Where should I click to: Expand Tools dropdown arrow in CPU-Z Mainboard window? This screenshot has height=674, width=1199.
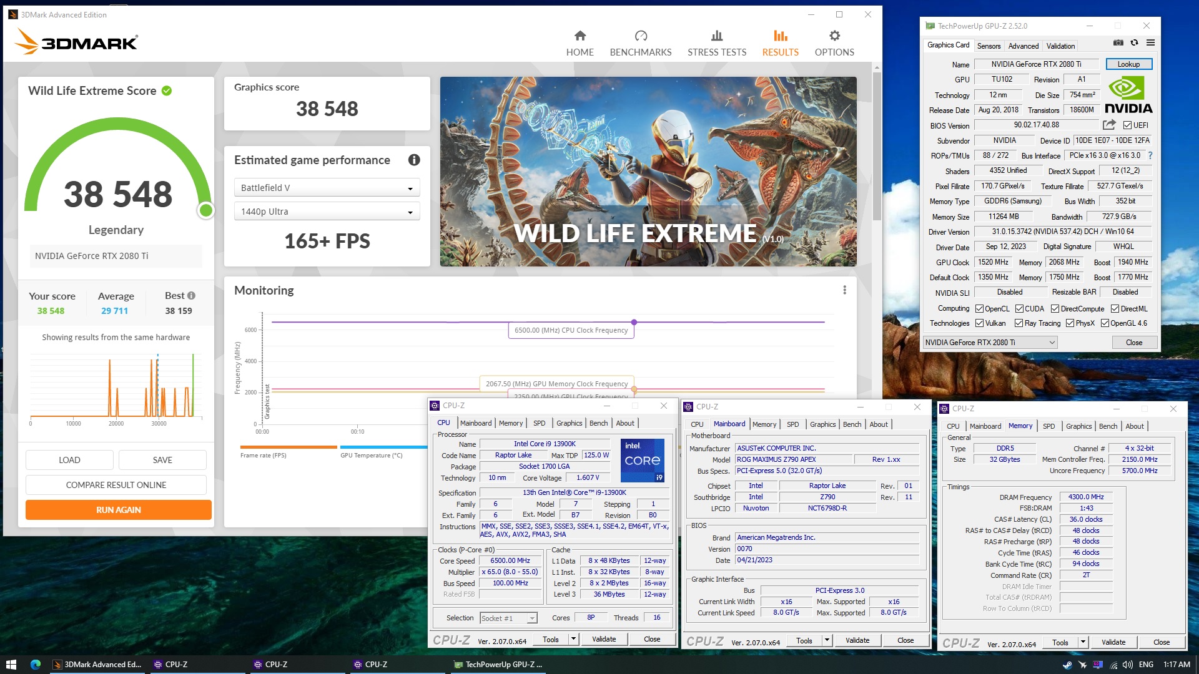(827, 640)
